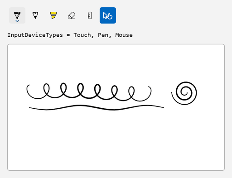
Task: Toggle the ruler stencil
Action: point(90,15)
